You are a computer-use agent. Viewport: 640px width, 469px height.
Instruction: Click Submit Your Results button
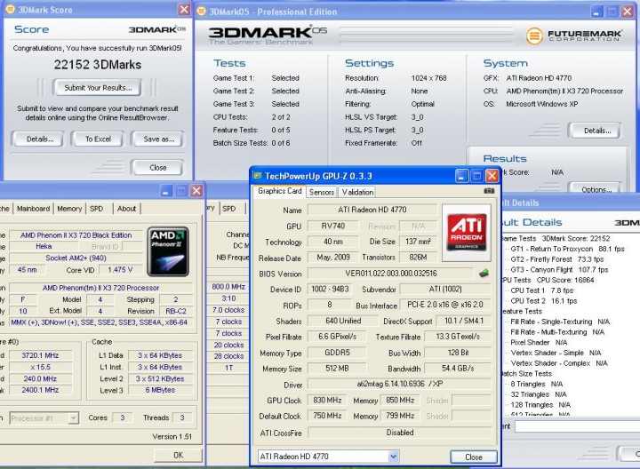98,88
